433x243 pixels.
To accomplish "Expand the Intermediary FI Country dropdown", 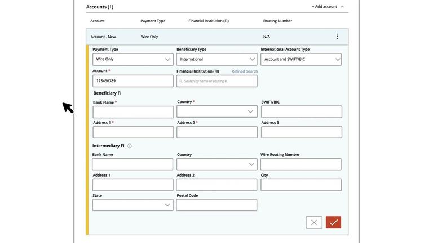I will tap(217, 164).
